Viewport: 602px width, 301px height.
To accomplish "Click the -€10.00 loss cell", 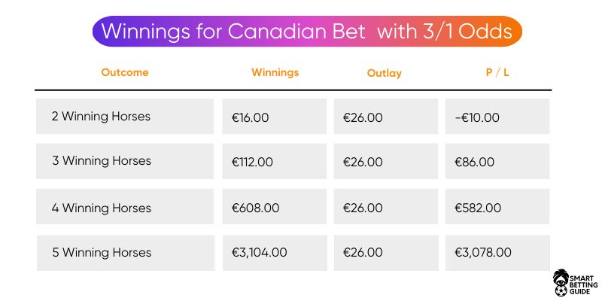I will 497,117.
